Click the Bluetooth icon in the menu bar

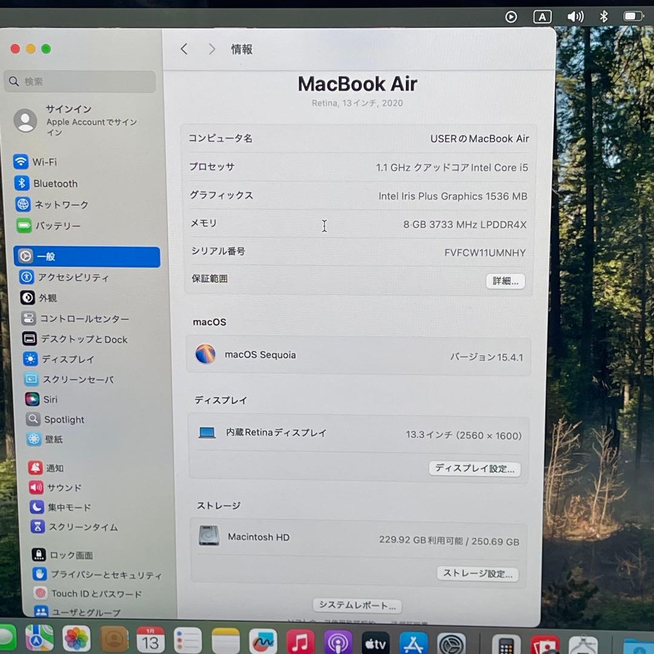pyautogui.click(x=604, y=16)
